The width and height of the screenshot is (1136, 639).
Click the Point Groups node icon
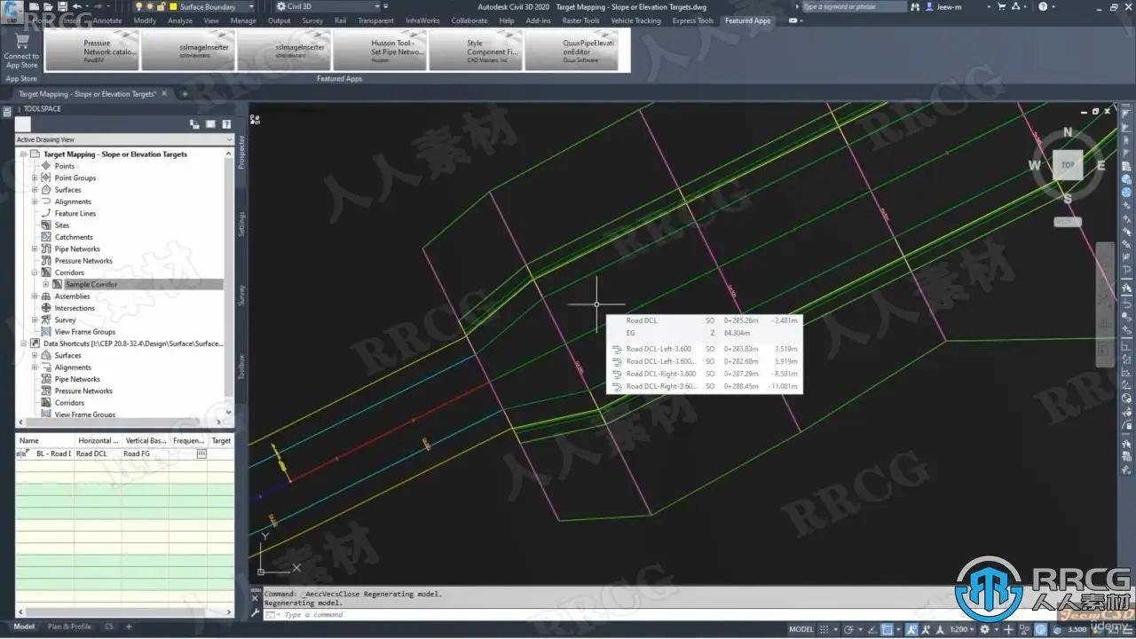47,178
